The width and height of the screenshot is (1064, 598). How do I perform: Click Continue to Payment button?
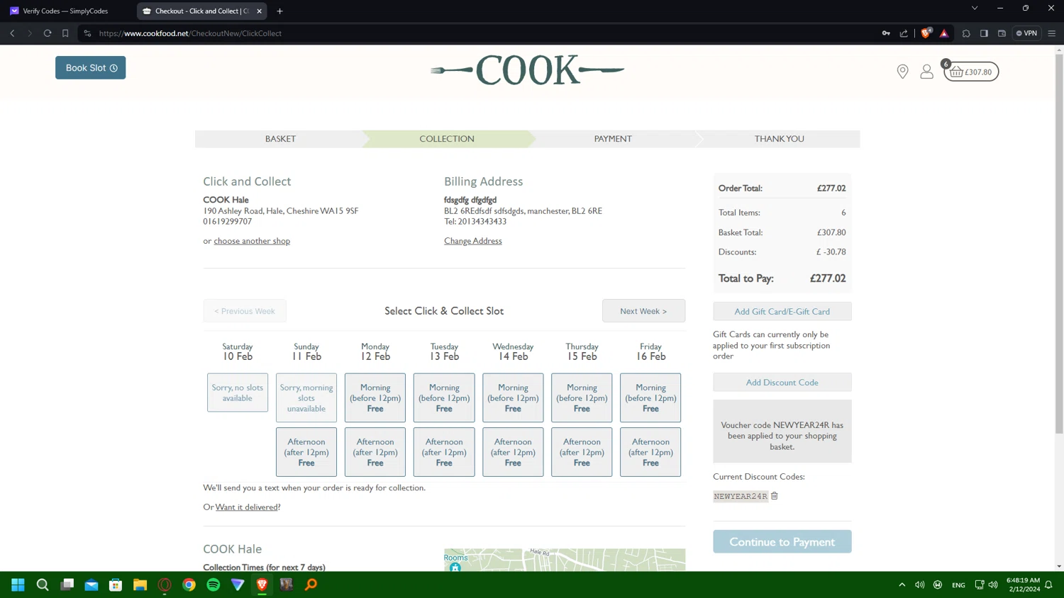coord(782,542)
